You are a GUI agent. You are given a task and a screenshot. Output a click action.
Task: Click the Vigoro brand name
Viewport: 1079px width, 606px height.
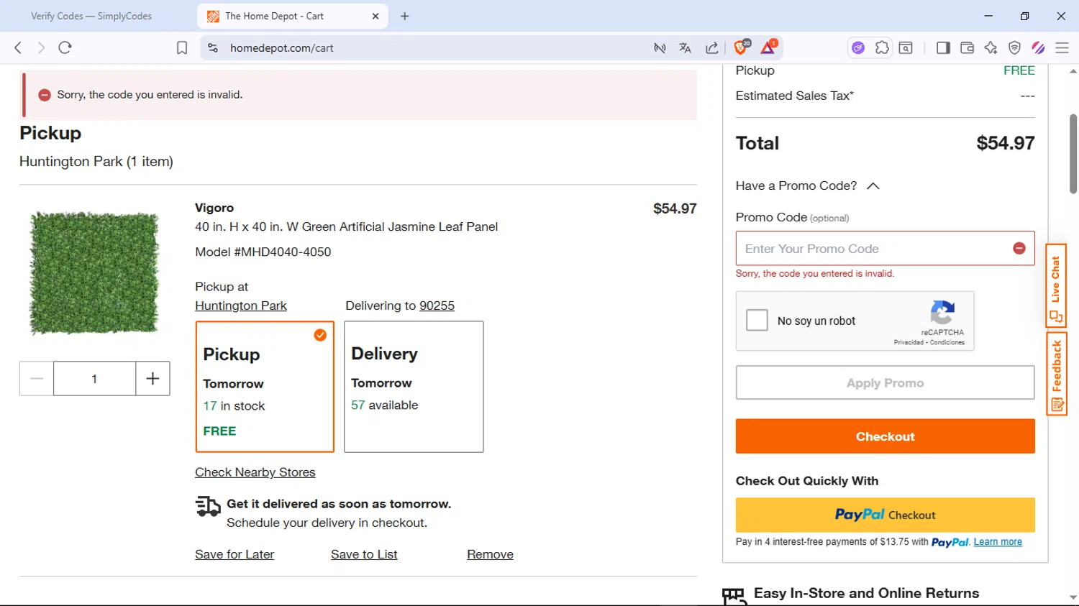(214, 208)
